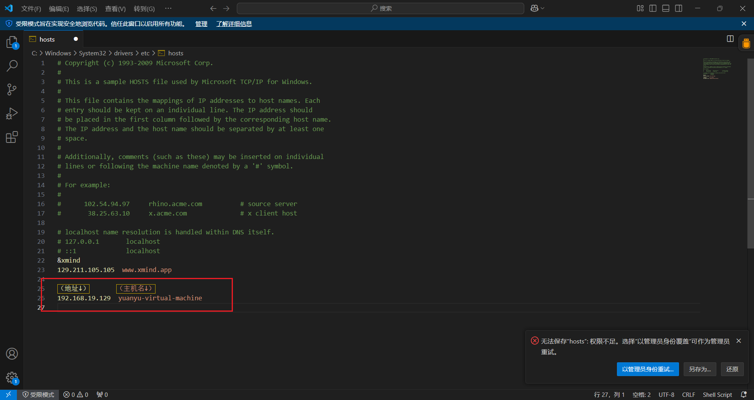Open the Explorer view in activity bar

[12, 42]
